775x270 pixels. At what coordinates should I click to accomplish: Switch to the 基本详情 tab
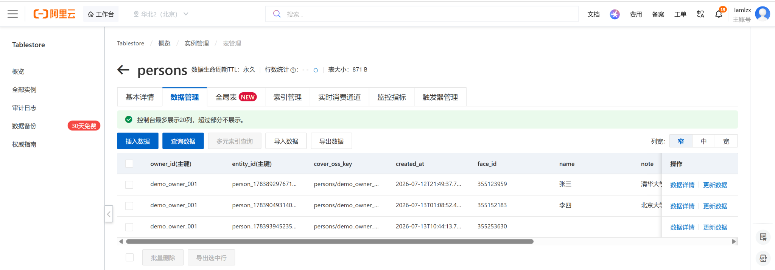140,97
